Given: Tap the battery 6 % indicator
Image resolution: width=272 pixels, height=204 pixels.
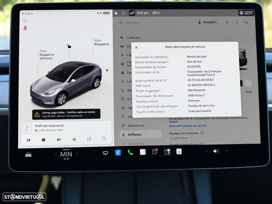Looking at the screenshot, I should point(103,13).
